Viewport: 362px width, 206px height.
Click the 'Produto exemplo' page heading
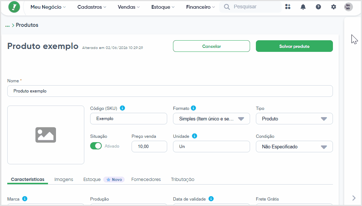[43, 46]
